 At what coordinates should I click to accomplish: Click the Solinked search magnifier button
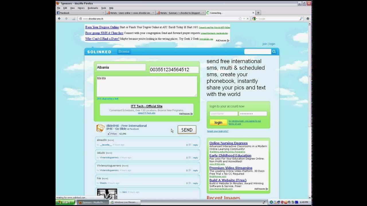tap(274, 51)
